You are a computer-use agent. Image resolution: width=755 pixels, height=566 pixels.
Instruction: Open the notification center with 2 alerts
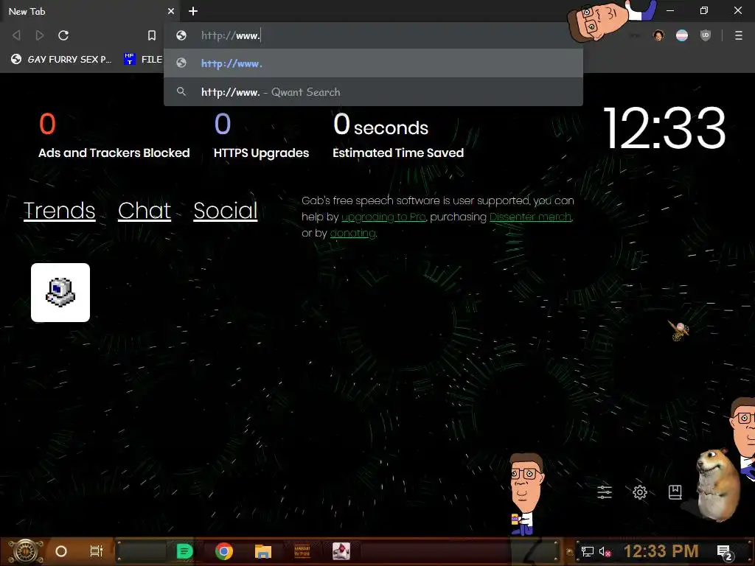pyautogui.click(x=725, y=552)
